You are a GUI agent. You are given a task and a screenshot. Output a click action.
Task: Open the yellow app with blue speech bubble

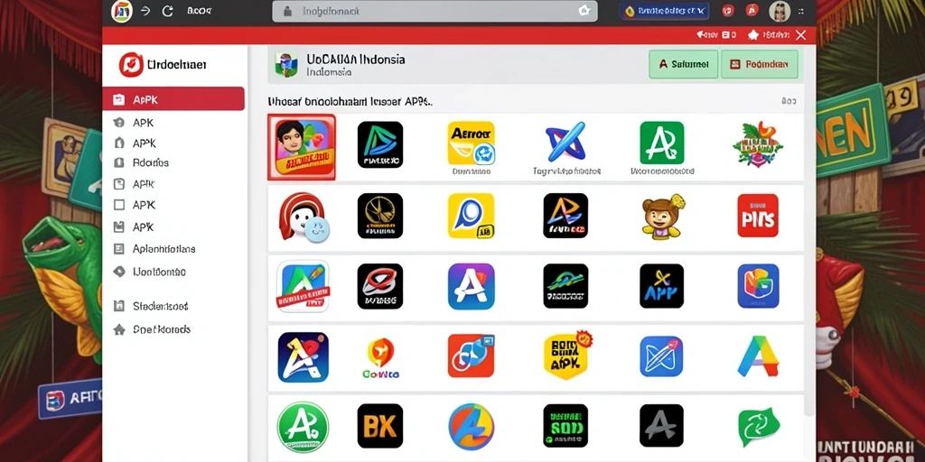tap(471, 216)
